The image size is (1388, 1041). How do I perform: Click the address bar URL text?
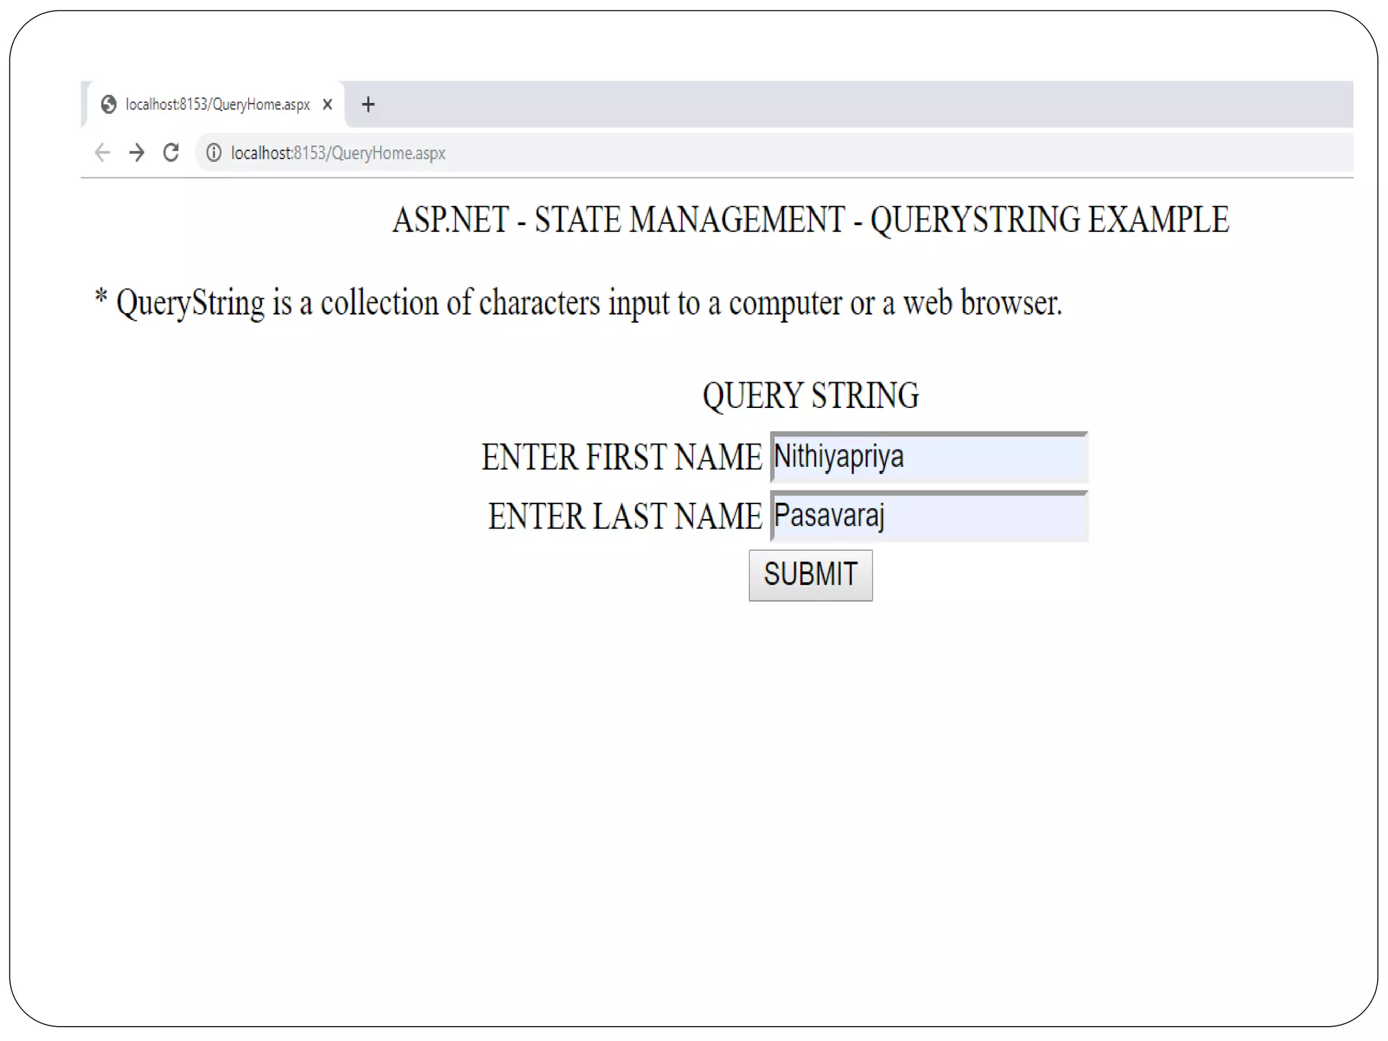(338, 153)
